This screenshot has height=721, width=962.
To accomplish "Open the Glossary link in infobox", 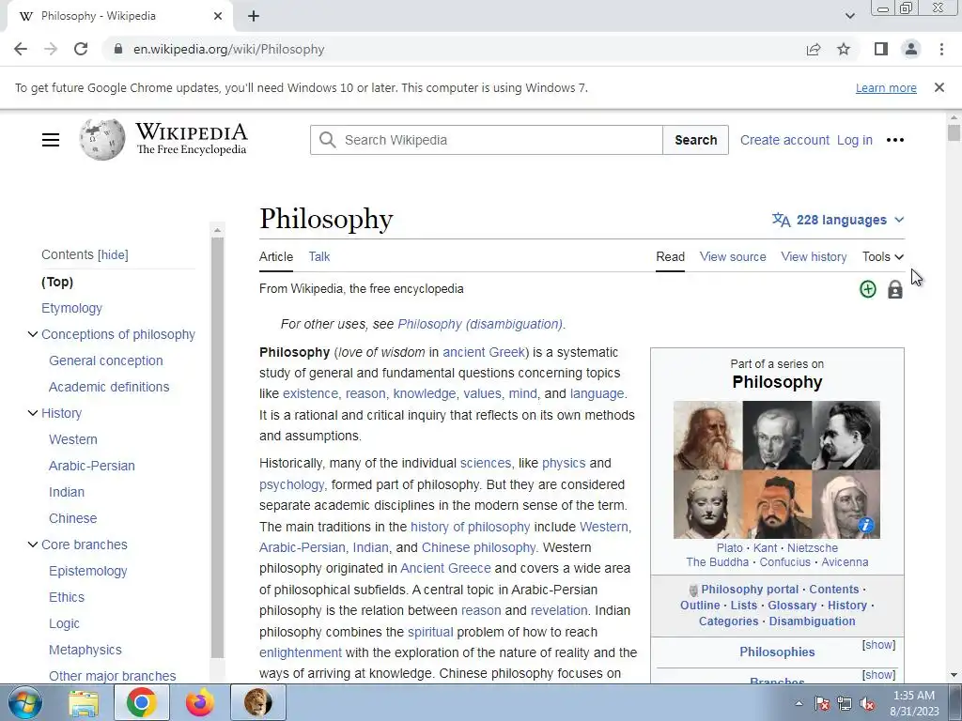I will point(791,606).
